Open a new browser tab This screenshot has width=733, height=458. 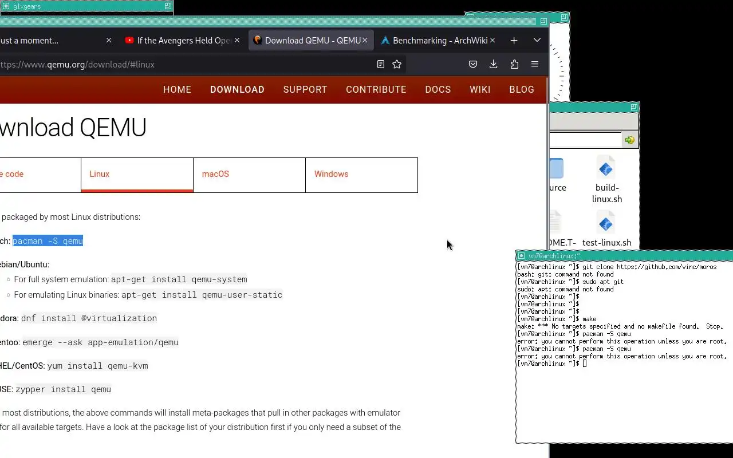point(514,40)
